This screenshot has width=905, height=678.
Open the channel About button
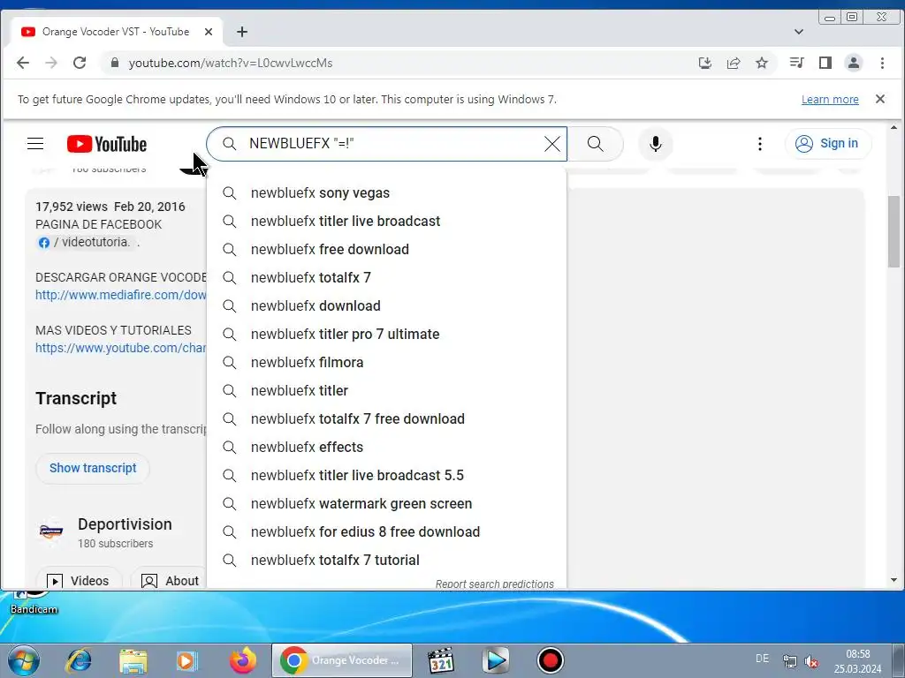click(171, 581)
